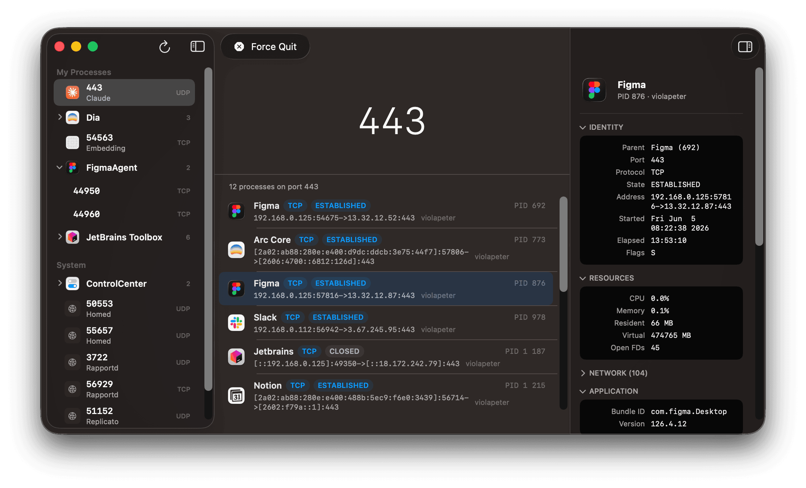
Task: Select the Notion PID 1 215 row
Action: coord(386,396)
